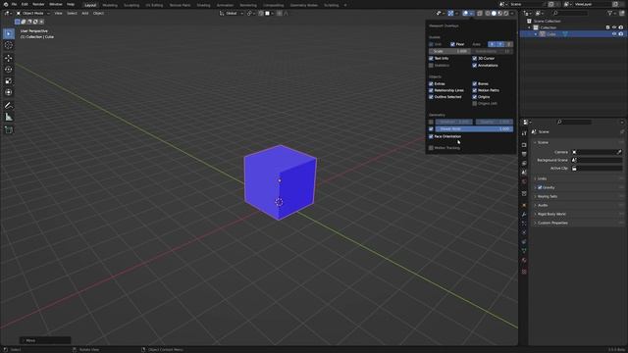Screen dimensions: 628x353
Task: Disable the Floor checkbox
Action: pyautogui.click(x=452, y=44)
